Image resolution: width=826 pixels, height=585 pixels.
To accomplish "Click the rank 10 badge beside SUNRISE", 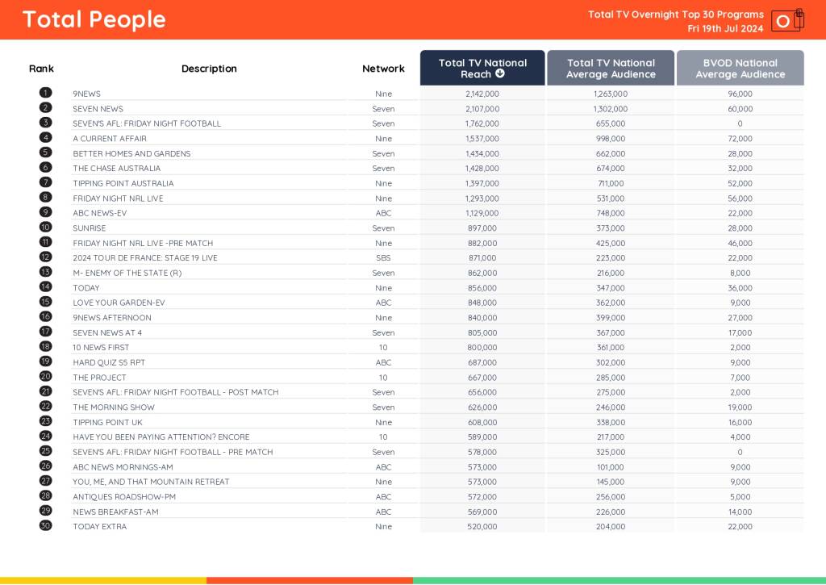I will 45,228.
